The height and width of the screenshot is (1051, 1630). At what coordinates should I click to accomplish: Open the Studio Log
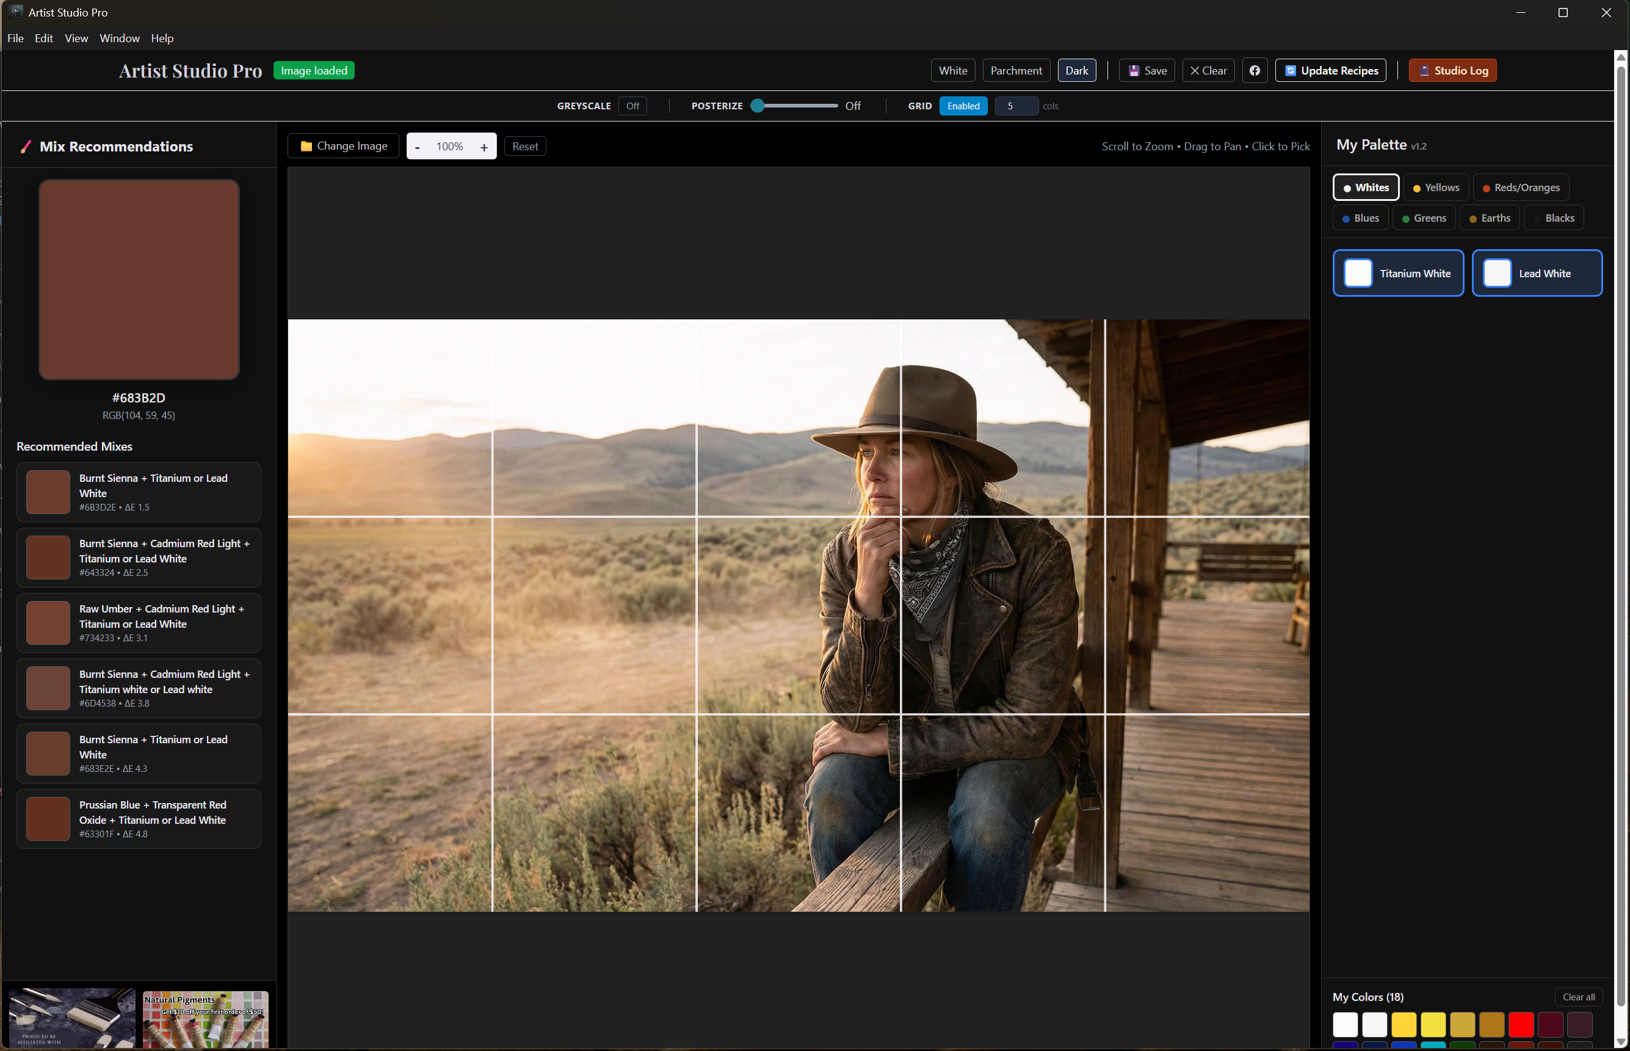click(1452, 70)
